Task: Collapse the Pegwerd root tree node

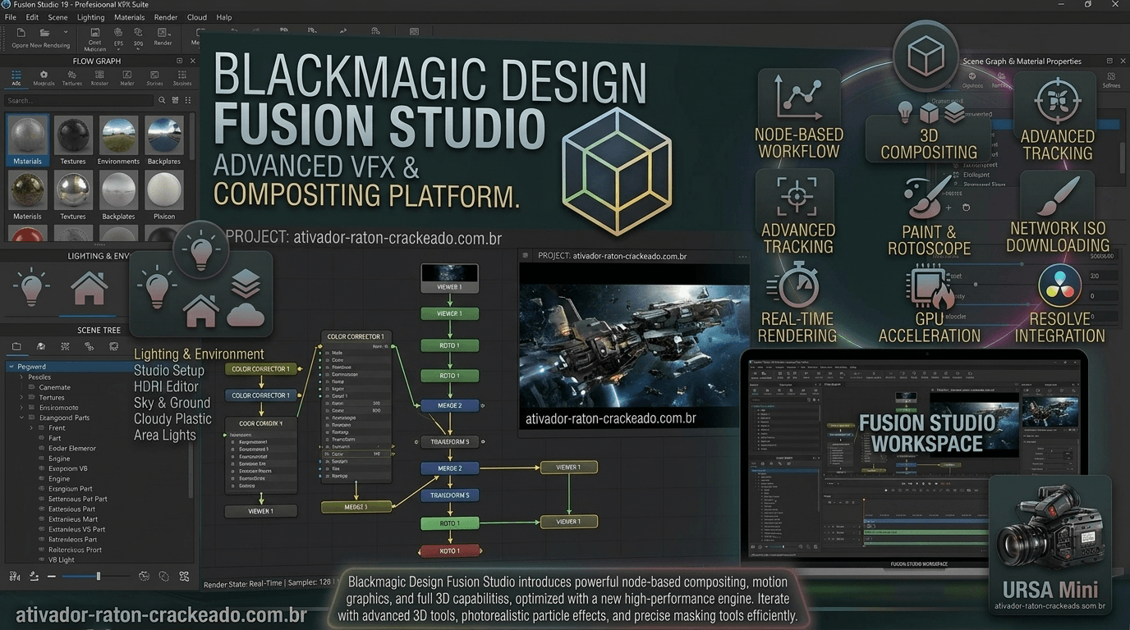Action: (x=11, y=367)
